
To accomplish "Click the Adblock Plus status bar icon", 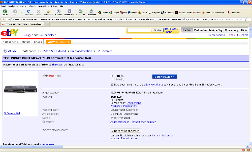I will [243, 150].
